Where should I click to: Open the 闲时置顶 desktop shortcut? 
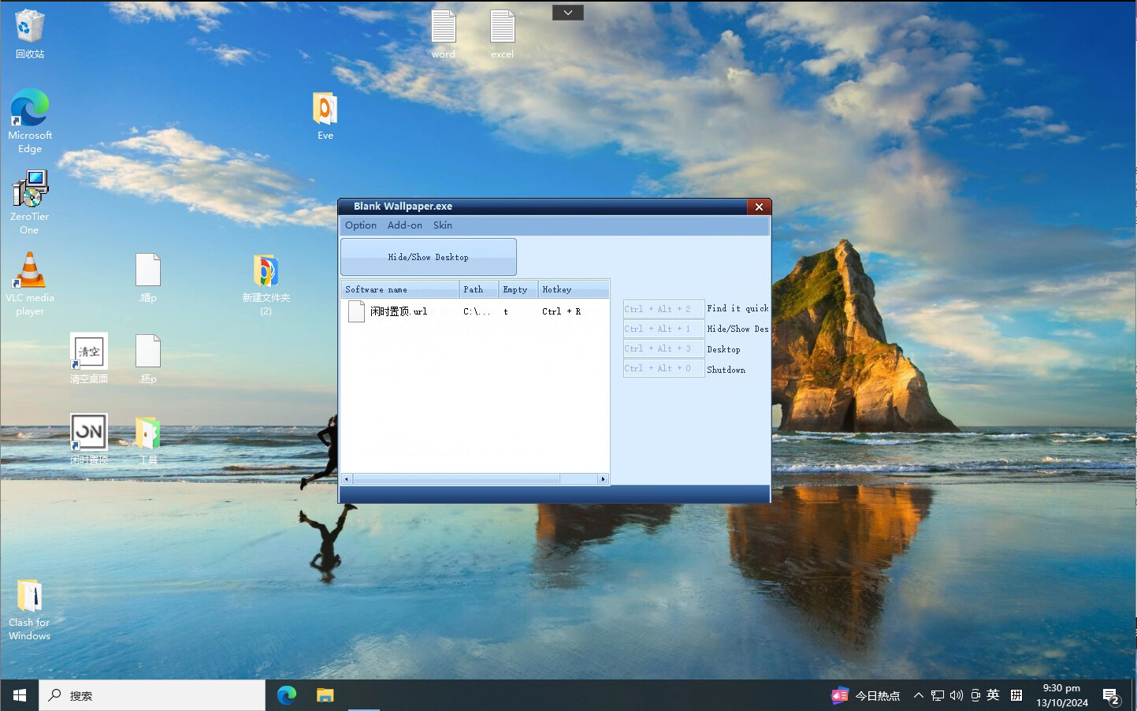(88, 431)
